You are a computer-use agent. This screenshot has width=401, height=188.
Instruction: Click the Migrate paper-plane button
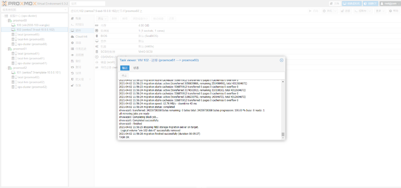tap(345, 11)
